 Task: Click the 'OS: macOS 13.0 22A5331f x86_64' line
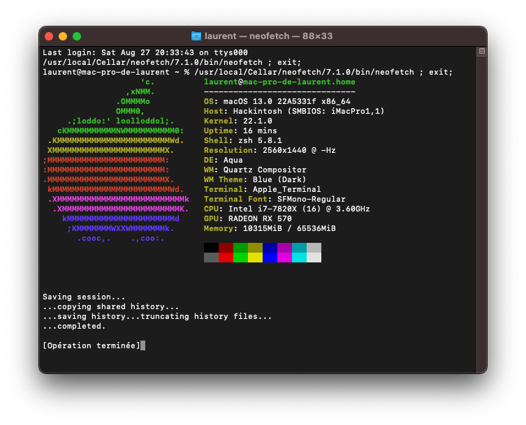tap(277, 101)
